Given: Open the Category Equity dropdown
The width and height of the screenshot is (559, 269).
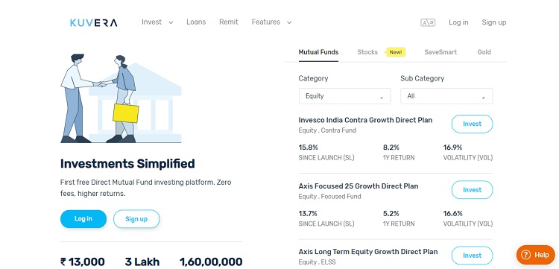Looking at the screenshot, I should [345, 96].
